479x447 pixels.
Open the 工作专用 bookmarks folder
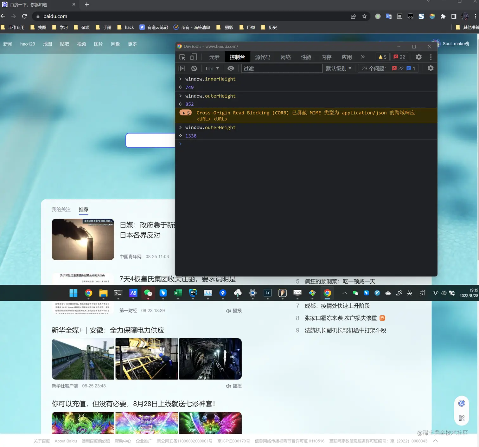13,28
